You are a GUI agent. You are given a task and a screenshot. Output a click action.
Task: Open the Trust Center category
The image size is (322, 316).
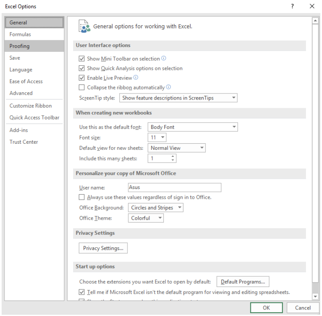[34, 142]
